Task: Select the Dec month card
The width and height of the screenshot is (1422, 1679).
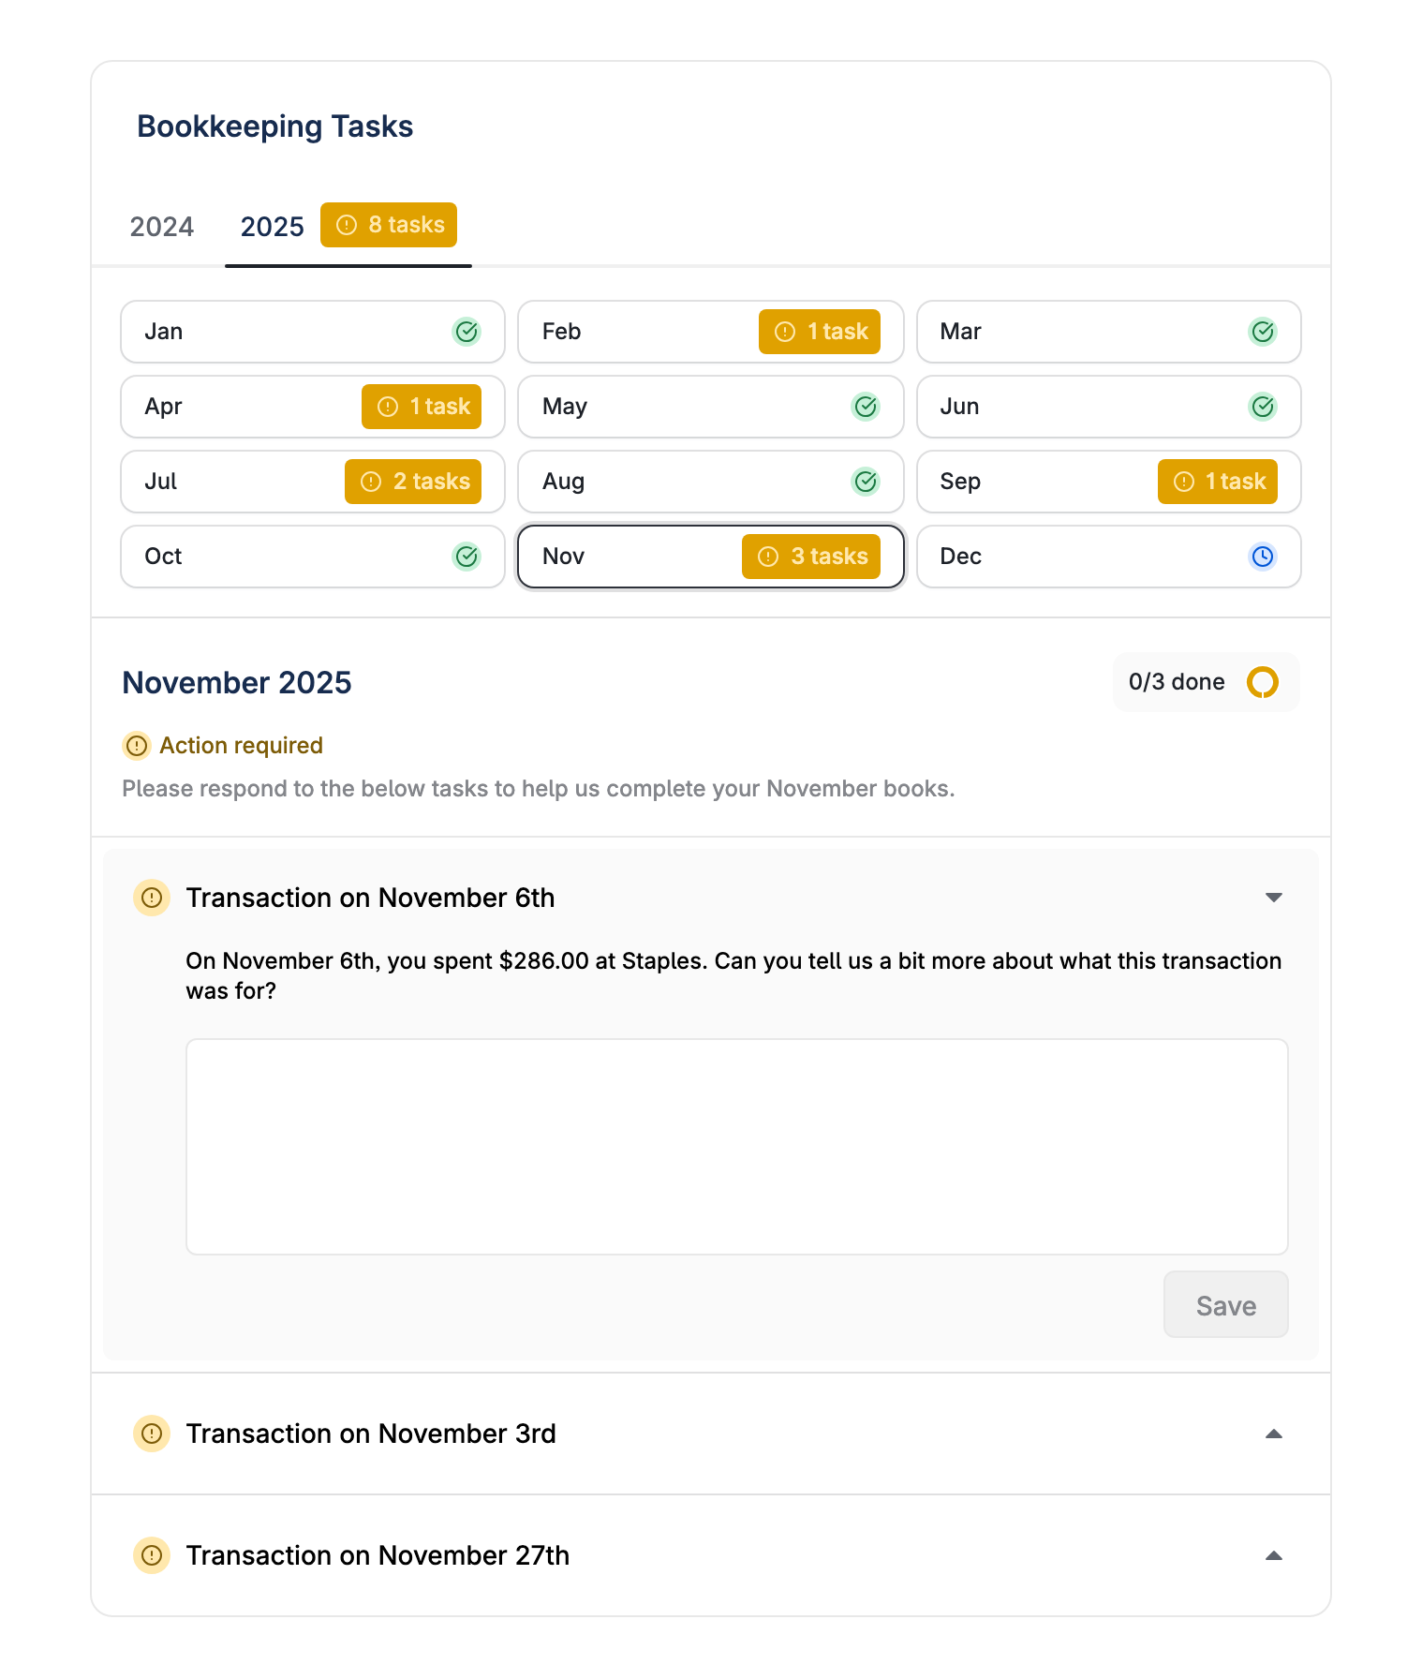Action: point(1109,557)
